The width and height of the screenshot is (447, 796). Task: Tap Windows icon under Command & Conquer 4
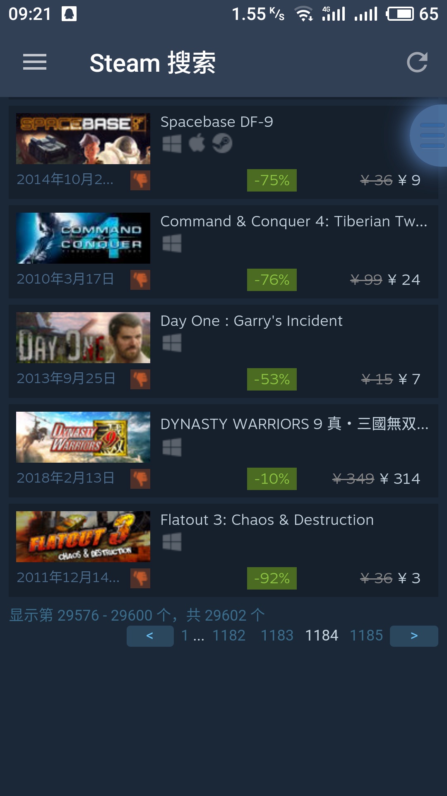coord(172,243)
